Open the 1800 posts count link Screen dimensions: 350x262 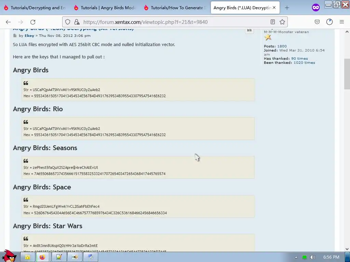click(282, 46)
